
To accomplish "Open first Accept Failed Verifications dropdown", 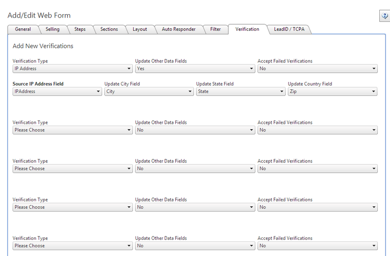I will coord(317,69).
